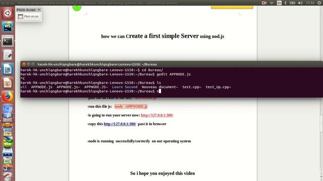Click the Plein écran full screen button
The image size is (323, 181).
28,17
